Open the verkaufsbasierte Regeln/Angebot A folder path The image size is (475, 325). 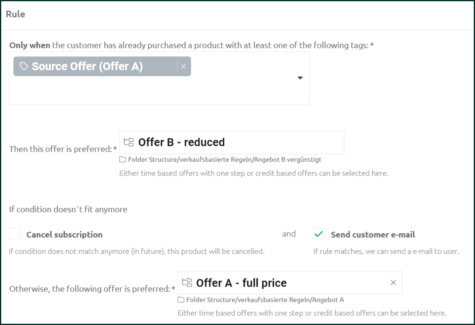pyautogui.click(x=265, y=300)
